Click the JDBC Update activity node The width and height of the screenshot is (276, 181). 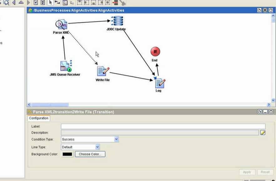click(117, 21)
